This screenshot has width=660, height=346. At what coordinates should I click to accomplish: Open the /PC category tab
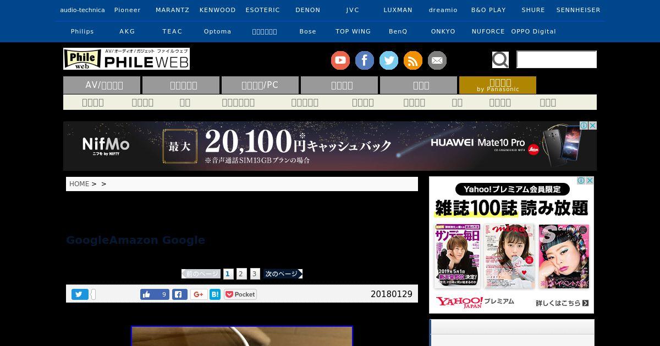(260, 85)
